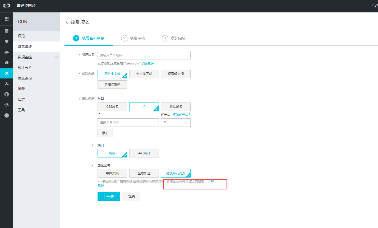378x228 pixels.
Task: Expand the 数据监控 sidebar section
Action: click(37, 57)
